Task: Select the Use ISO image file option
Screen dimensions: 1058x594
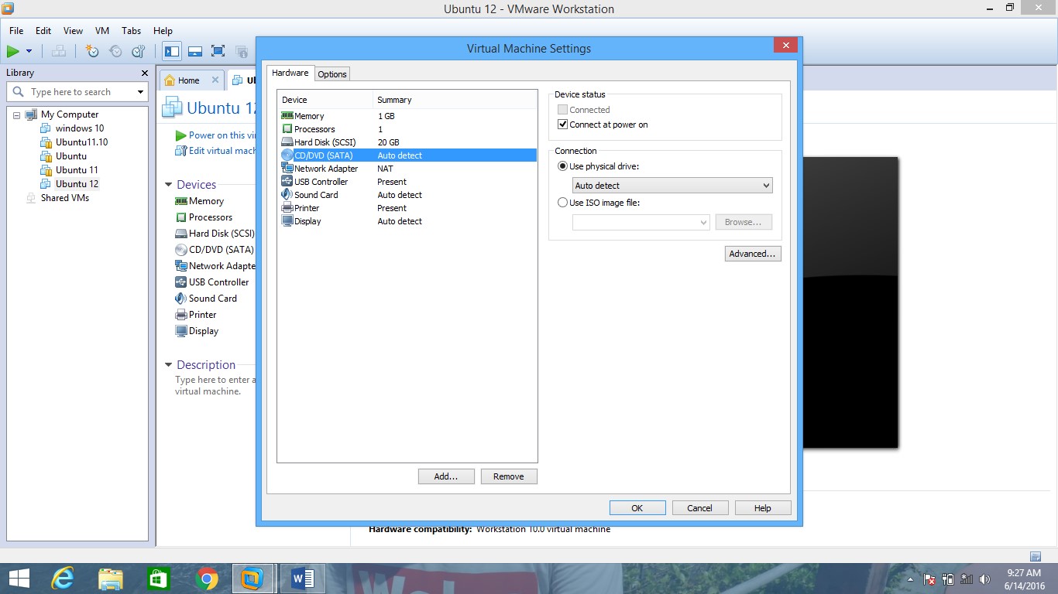Action: [x=562, y=202]
